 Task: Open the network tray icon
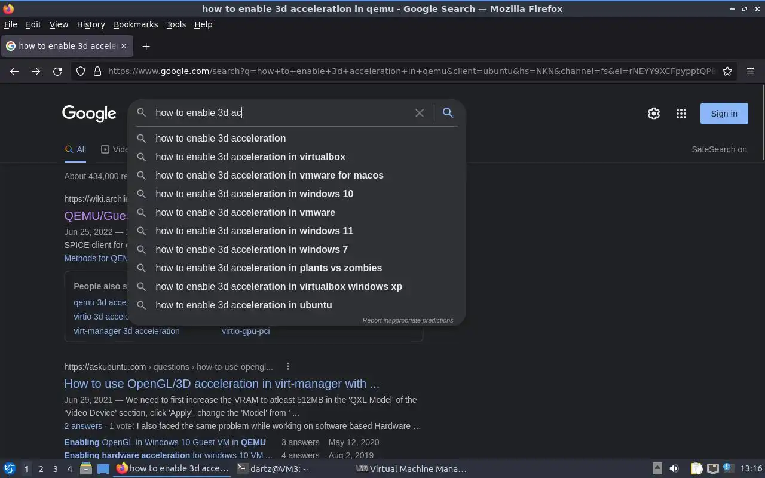point(712,468)
